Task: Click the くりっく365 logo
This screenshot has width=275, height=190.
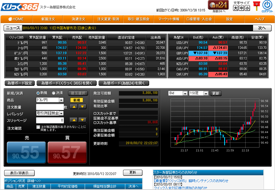Action: click(x=20, y=7)
